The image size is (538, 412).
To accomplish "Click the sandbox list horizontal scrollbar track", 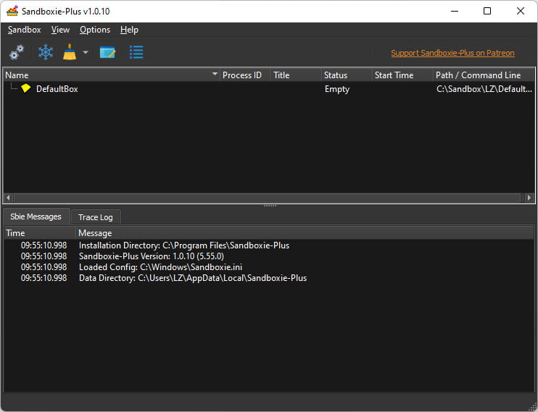I will pos(267,198).
